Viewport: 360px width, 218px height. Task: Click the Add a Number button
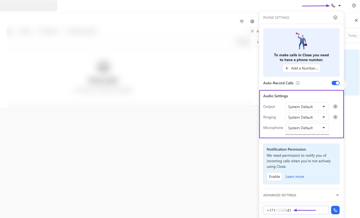pos(301,68)
